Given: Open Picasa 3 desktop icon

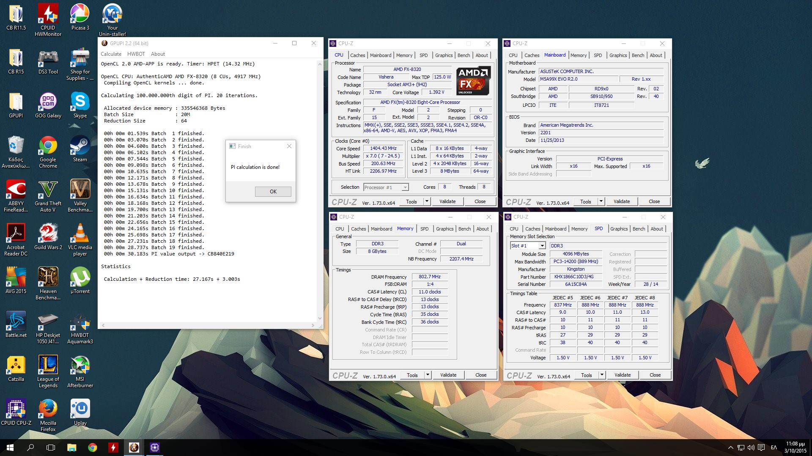Looking at the screenshot, I should click(80, 17).
